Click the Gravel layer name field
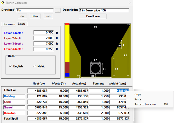 pyautogui.click(x=14, y=107)
